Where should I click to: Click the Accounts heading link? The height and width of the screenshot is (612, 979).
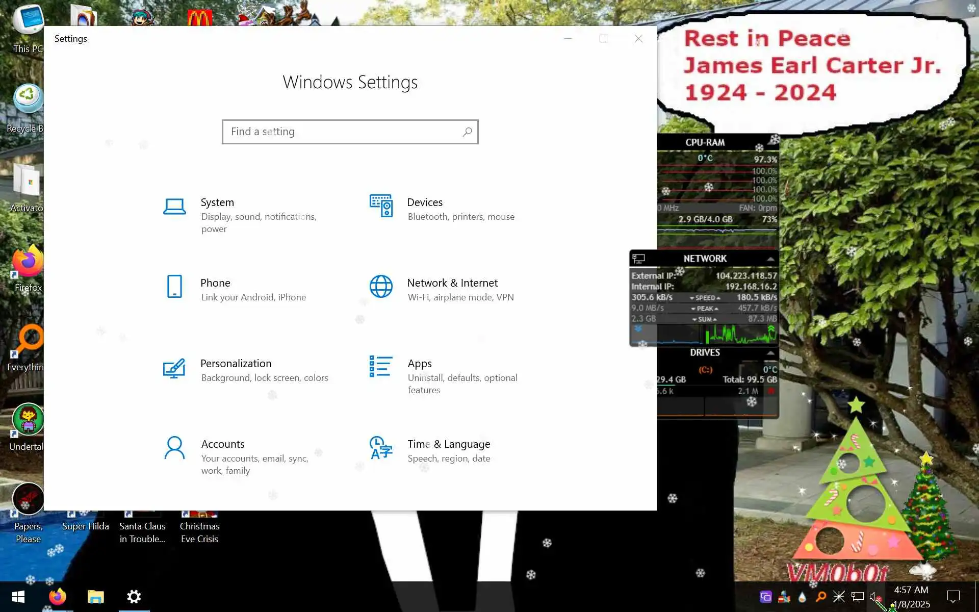[223, 444]
